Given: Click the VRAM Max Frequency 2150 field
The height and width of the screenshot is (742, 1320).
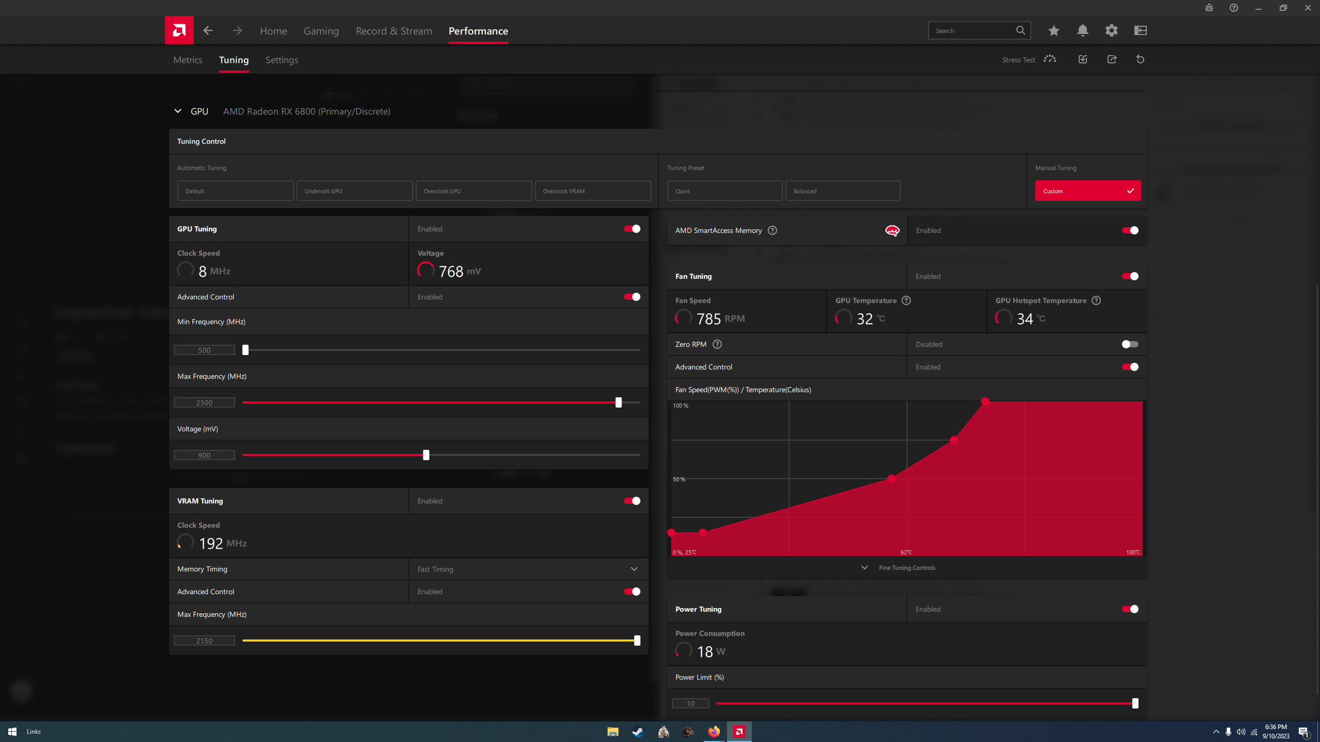Looking at the screenshot, I should 204,640.
